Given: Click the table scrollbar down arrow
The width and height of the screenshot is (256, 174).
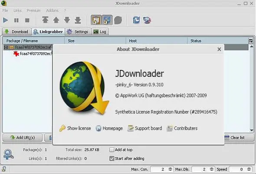Looking at the screenshot, I should [252, 130].
